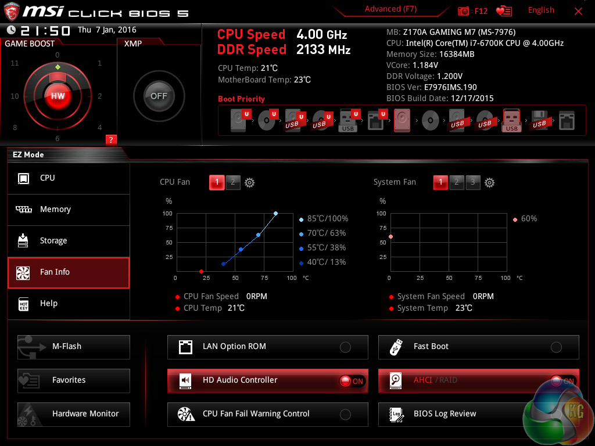
Task: Enable CPU Fan Fail Warning Control
Action: (345, 415)
